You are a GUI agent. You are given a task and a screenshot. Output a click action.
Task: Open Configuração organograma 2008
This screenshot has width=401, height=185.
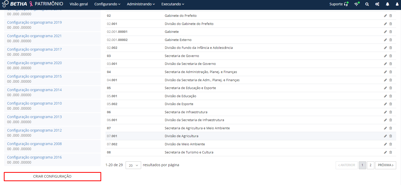[x=34, y=144]
